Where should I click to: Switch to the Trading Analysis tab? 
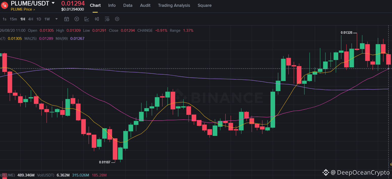(174, 5)
